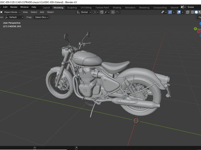Switch to the Rendering workspace tab
Screen dimensions: 201x150
tap(144, 7)
